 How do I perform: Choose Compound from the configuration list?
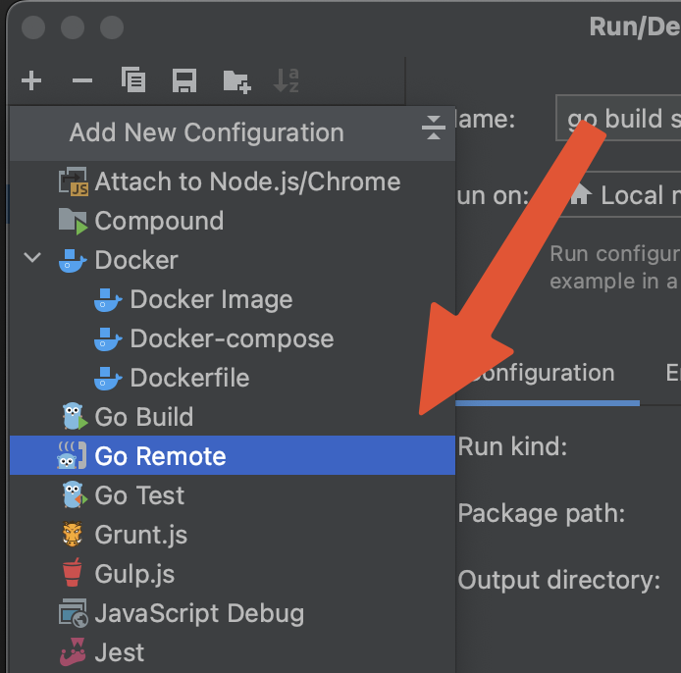pyautogui.click(x=233, y=221)
